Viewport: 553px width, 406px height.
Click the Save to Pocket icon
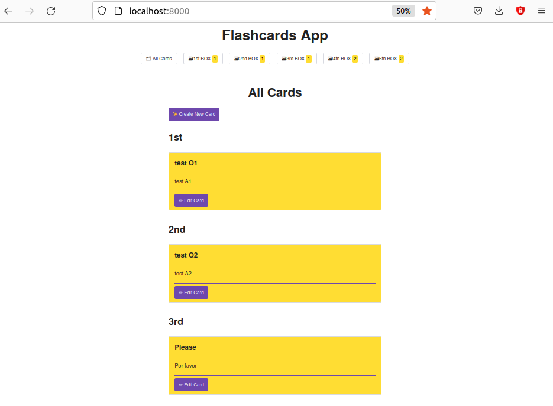[477, 11]
